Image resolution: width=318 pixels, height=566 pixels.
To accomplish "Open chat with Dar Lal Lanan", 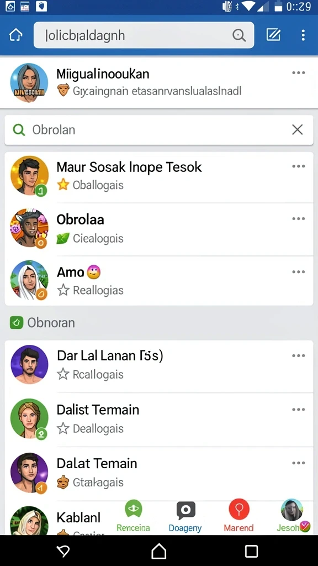I will coord(158,366).
